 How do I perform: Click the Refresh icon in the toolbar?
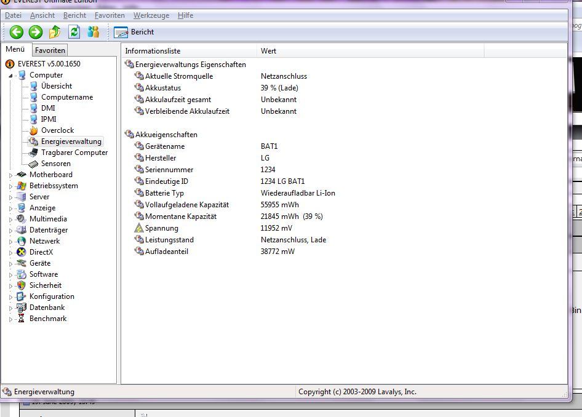click(x=74, y=32)
